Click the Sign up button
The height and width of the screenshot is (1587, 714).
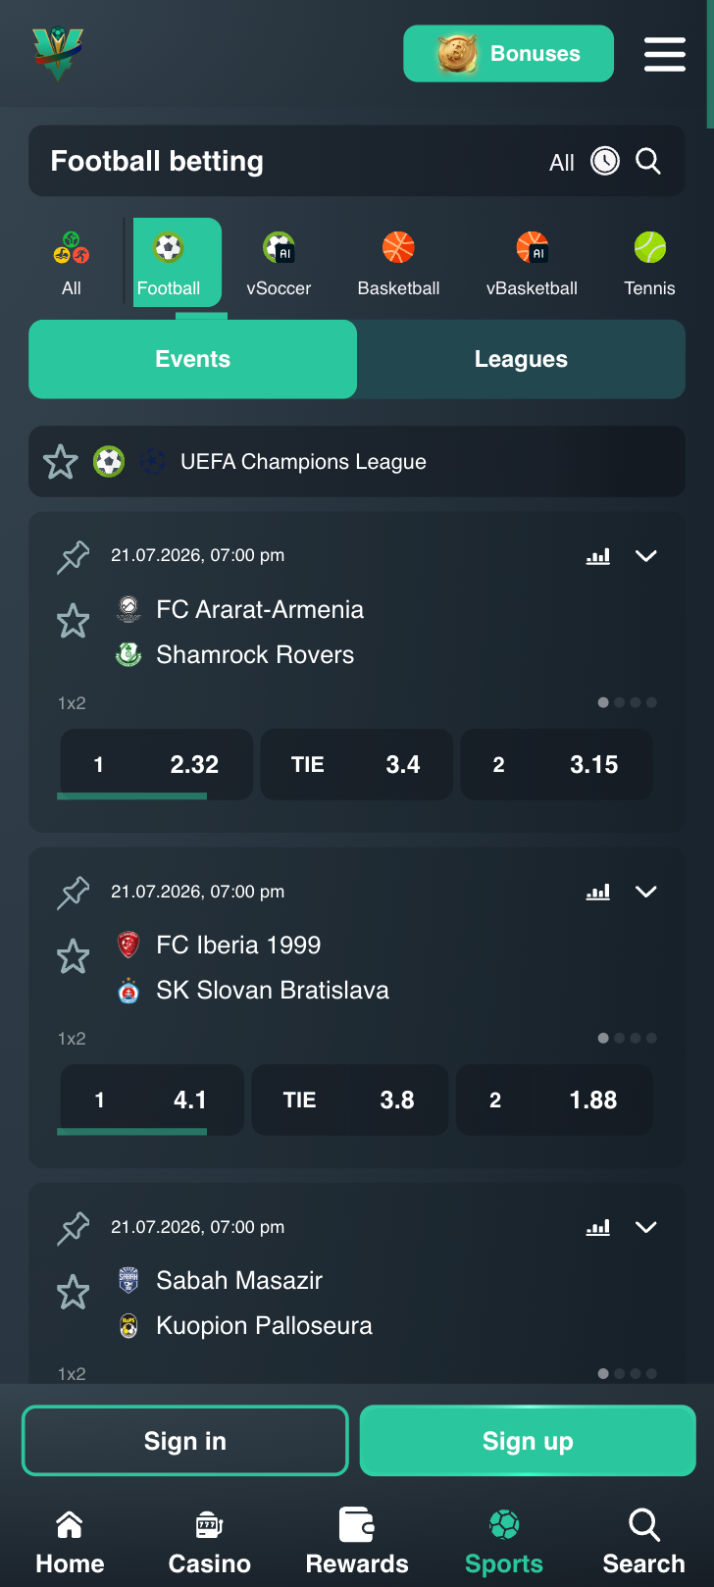tap(528, 1441)
